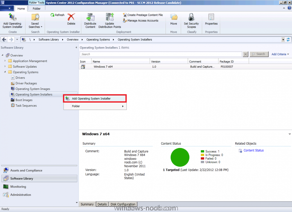Open the Folder context submenu
The image size is (292, 212).
click(95, 106)
